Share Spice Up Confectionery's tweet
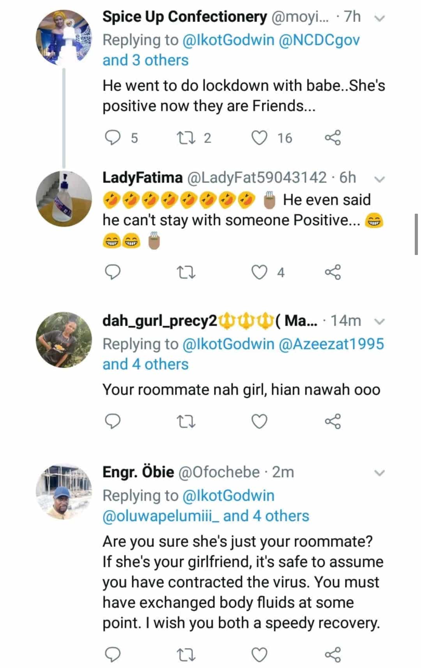Viewport: 421px width, 668px height. [333, 138]
